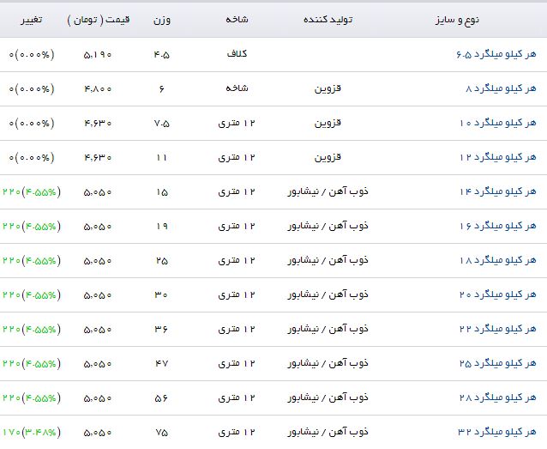This screenshot has width=547, height=449.
Task: Open the link هر کیلو میلگرد ۲۸
Action: click(x=498, y=397)
